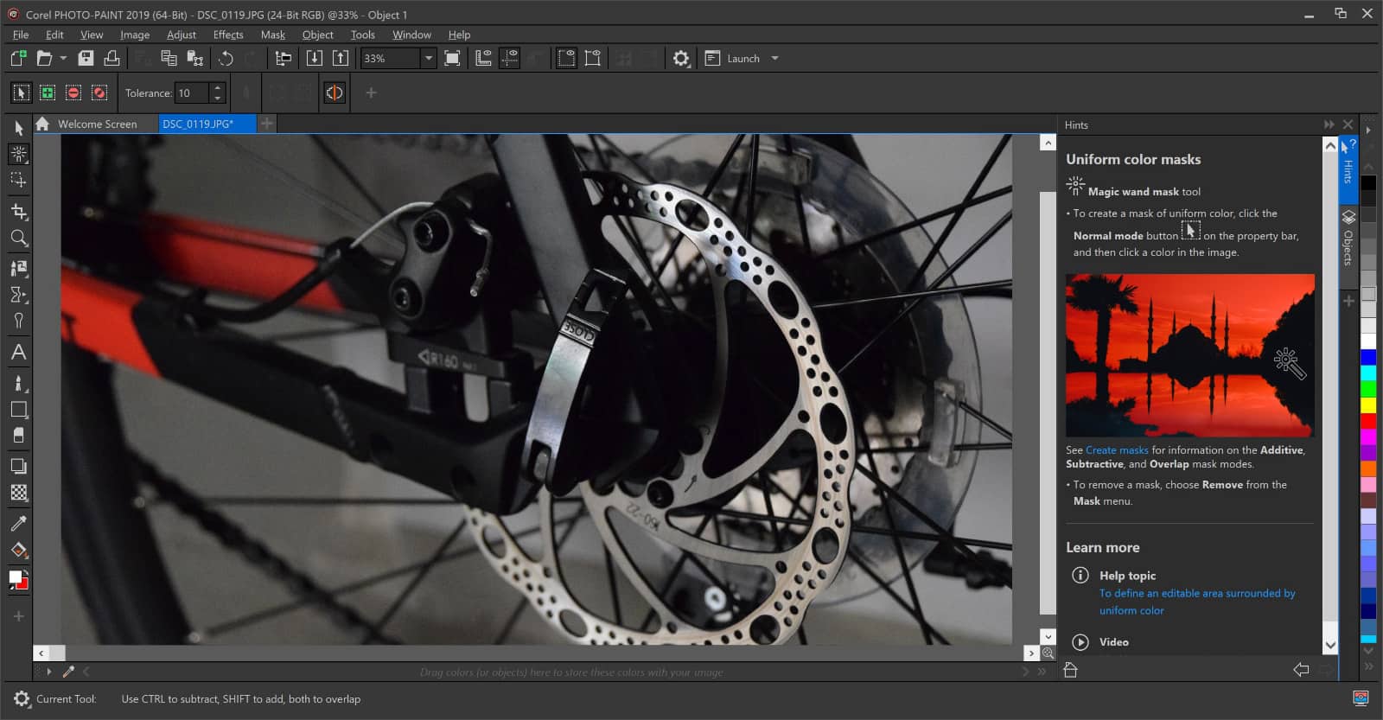The image size is (1383, 720).
Task: Select the Magic Wand Mask tool
Action: [x=18, y=154]
